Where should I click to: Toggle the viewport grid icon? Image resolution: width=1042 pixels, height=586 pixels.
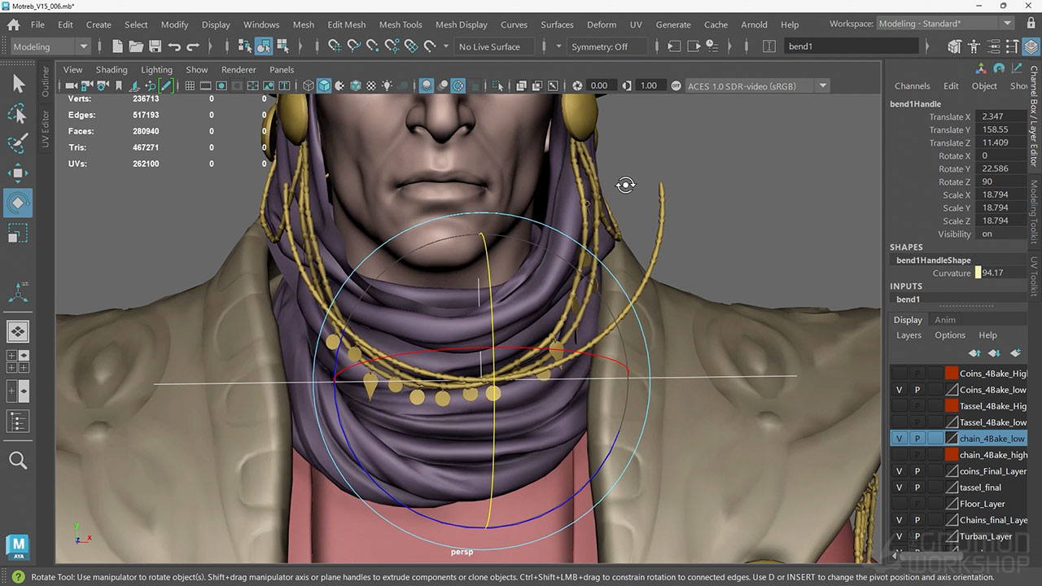190,85
